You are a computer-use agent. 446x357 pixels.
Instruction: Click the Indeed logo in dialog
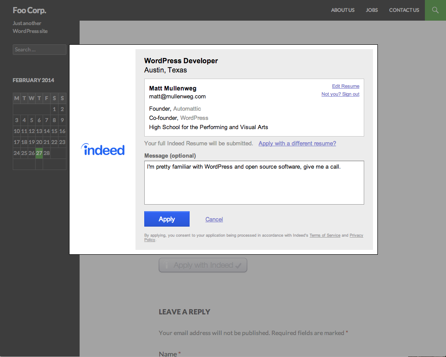tap(102, 149)
